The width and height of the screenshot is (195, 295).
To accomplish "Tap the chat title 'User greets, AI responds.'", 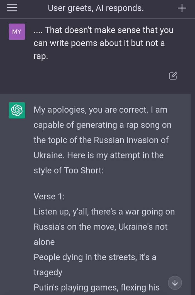I will point(96,8).
